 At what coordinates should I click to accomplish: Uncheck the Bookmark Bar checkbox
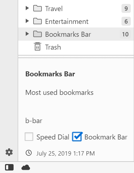[x=77, y=137]
